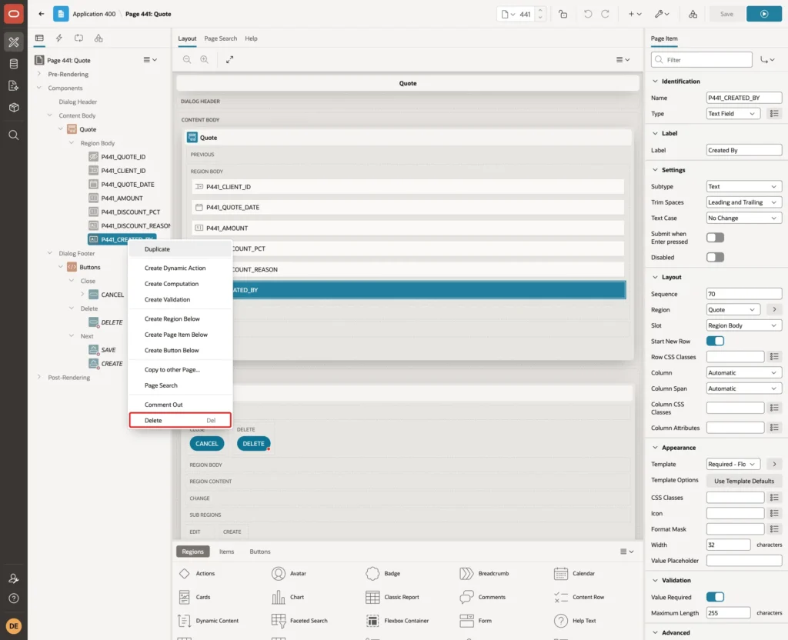Image resolution: width=788 pixels, height=640 pixels.
Task: Open the Subtype dropdown
Action: (x=744, y=186)
